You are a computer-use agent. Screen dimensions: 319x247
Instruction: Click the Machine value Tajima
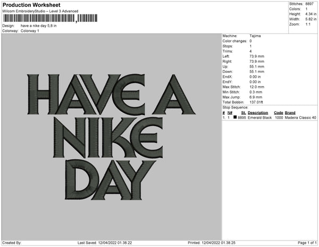[255, 36]
